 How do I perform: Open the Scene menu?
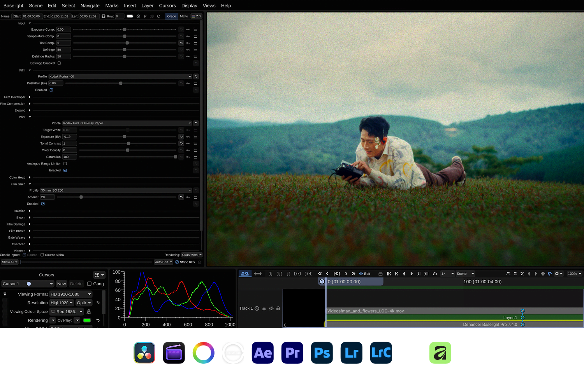click(35, 5)
